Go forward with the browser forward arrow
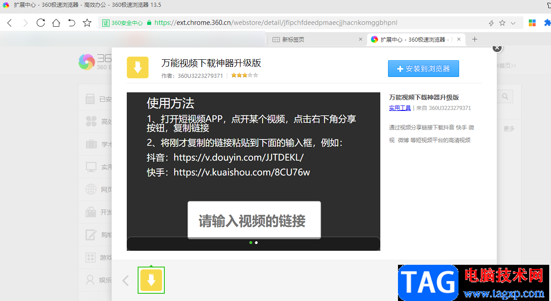 [x=25, y=23]
